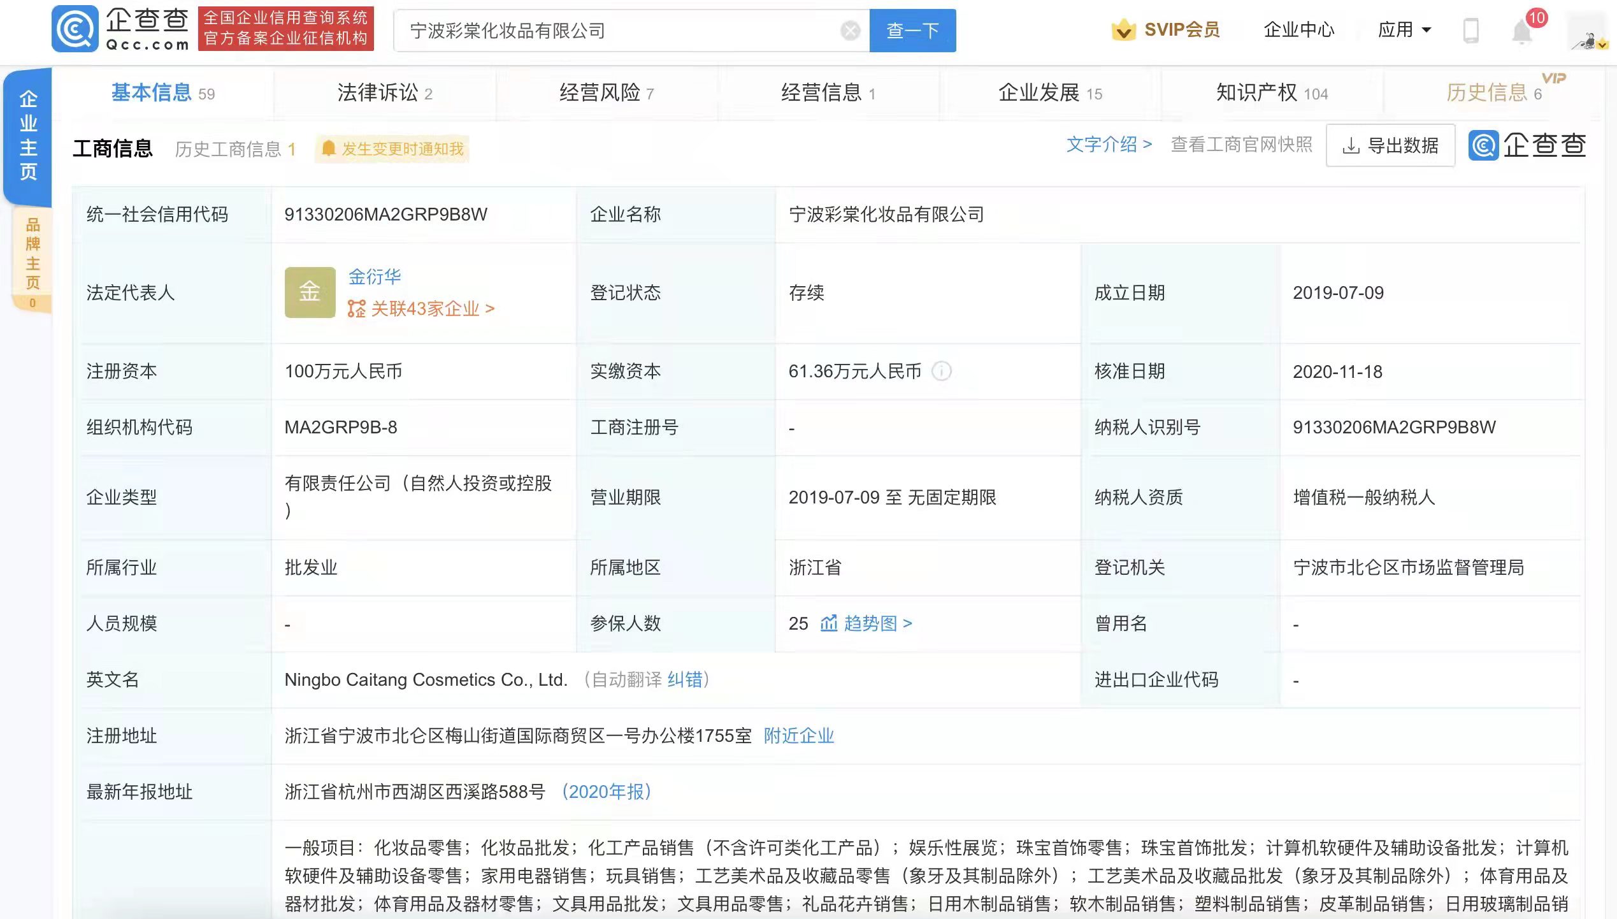Open 附近企业 nearby companies link
Viewport: 1617px width, 919px height.
pyautogui.click(x=799, y=735)
